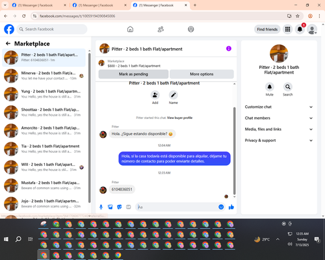Expand Customize chat section
This screenshot has height=260, width=325.
(279, 107)
